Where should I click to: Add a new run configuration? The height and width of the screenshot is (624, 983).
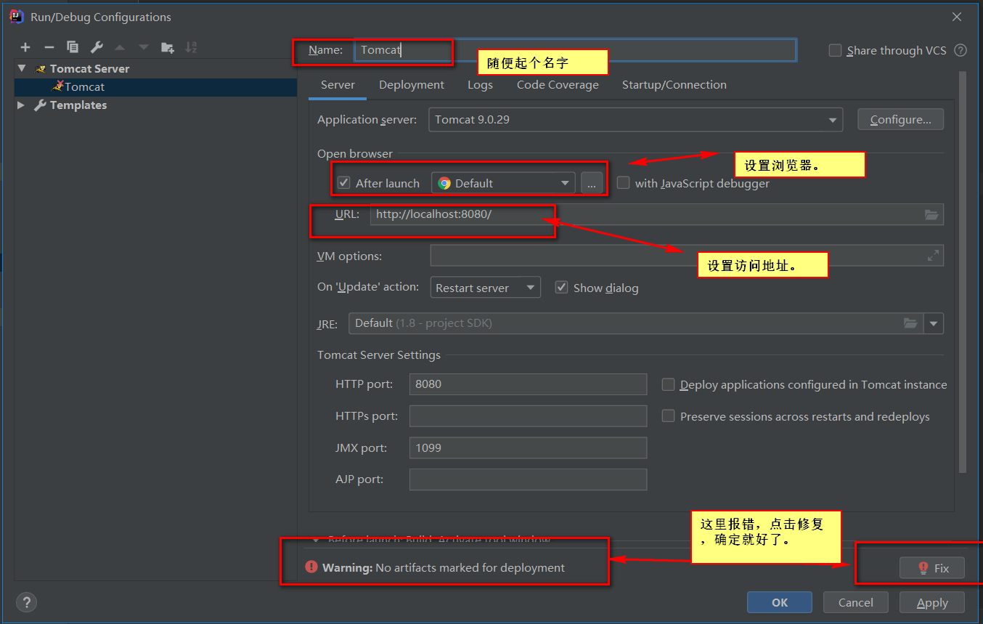click(25, 47)
